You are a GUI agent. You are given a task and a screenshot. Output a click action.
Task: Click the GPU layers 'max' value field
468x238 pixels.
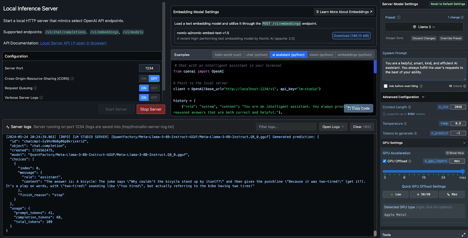click(x=457, y=161)
